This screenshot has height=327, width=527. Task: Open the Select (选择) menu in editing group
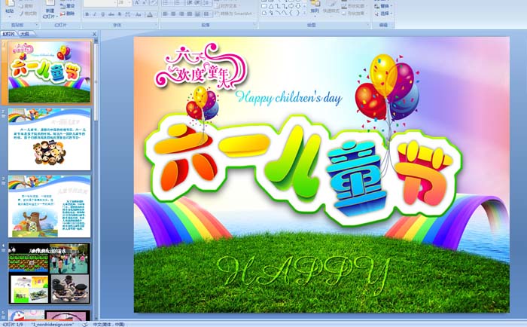click(x=384, y=14)
